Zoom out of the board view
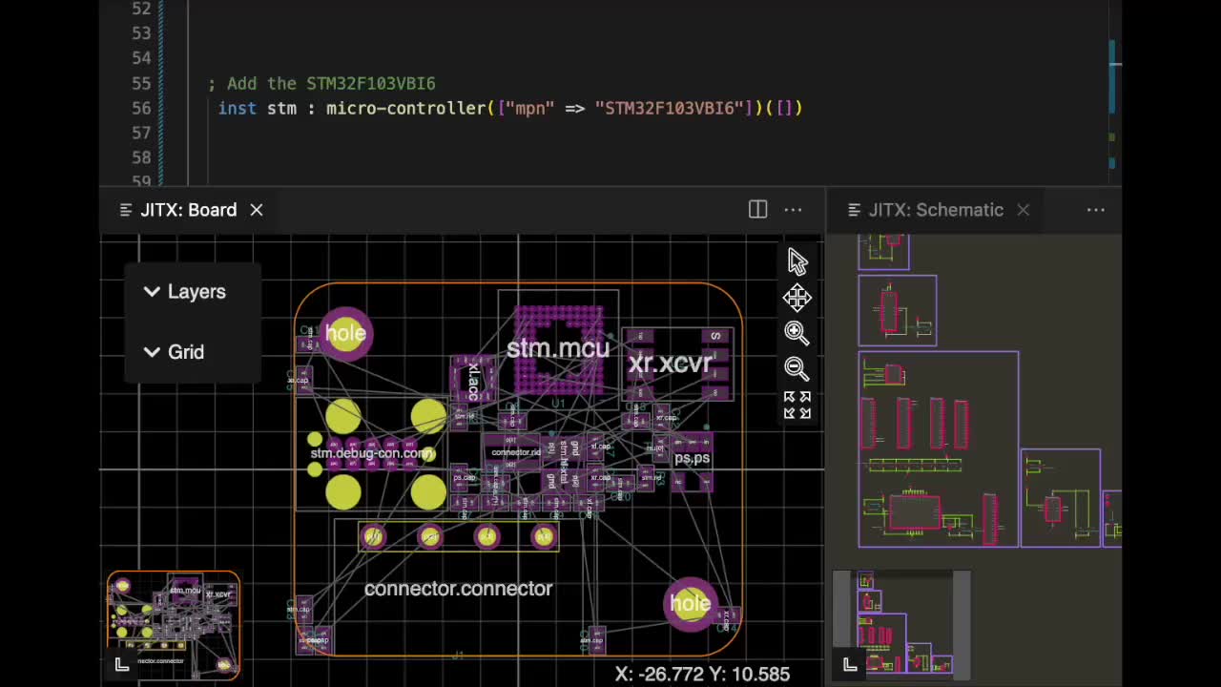The image size is (1221, 687). 797,368
